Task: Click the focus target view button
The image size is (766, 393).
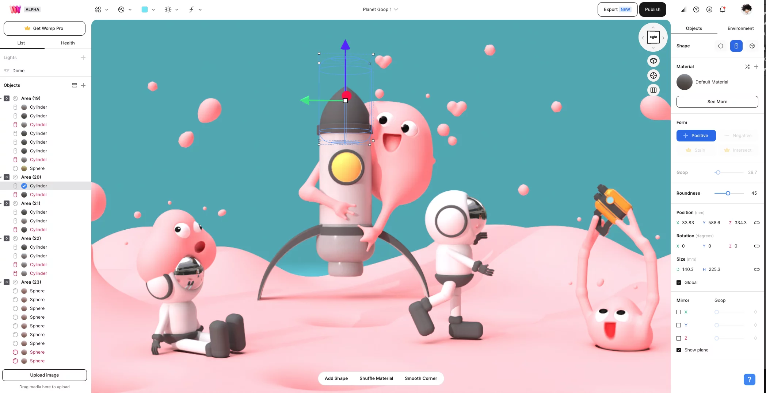Action: click(653, 75)
